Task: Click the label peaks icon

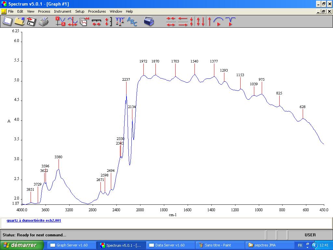Action: coord(120,21)
